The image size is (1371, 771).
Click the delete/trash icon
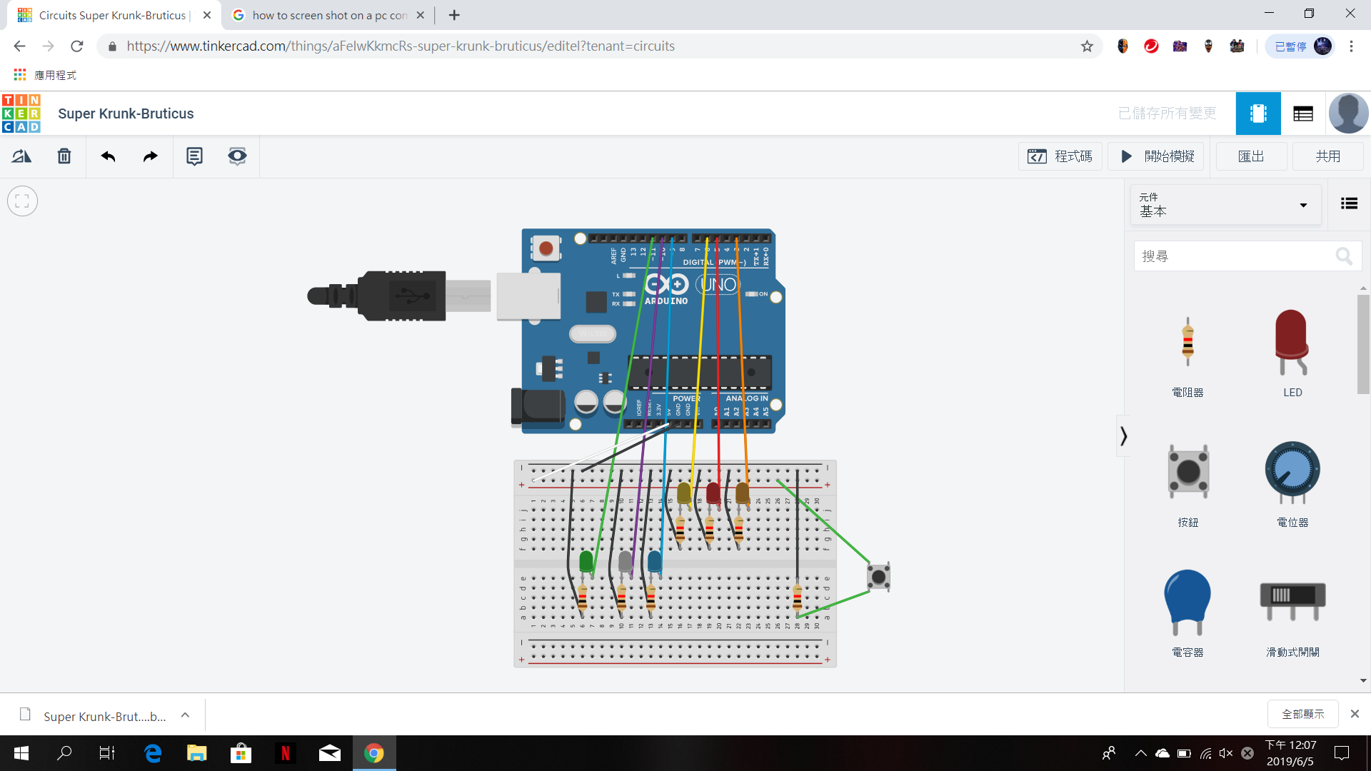64,156
